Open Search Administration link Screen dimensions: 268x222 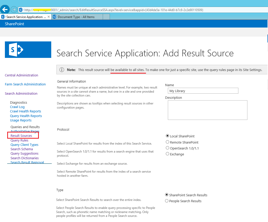pos(21,94)
